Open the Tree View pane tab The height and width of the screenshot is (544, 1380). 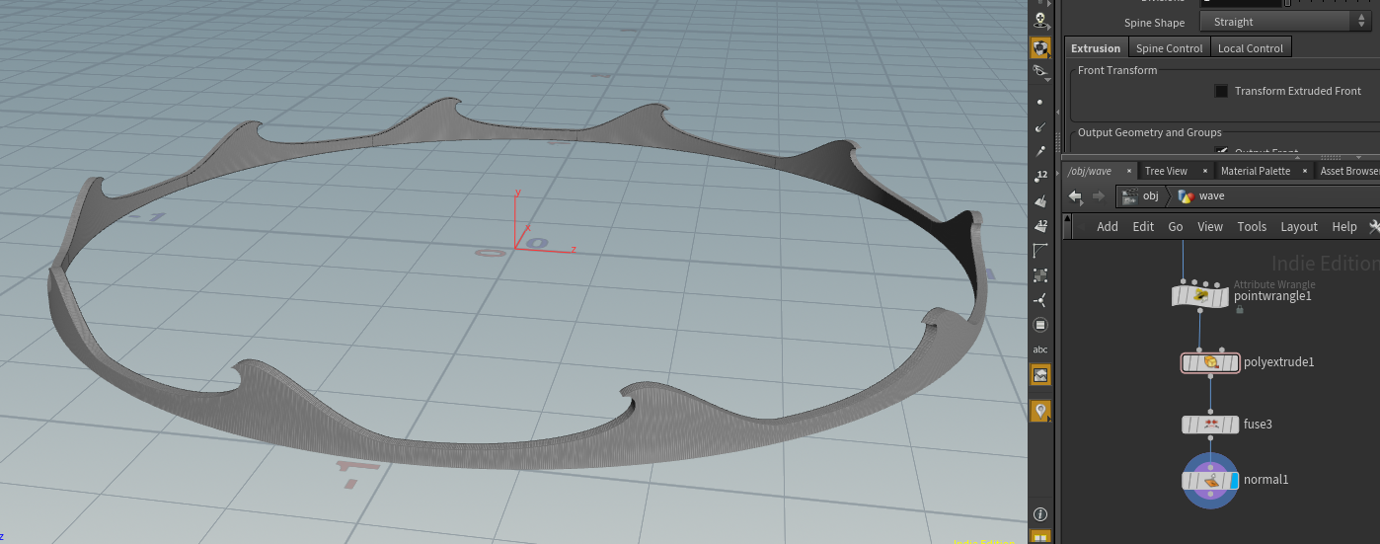pyautogui.click(x=1166, y=171)
